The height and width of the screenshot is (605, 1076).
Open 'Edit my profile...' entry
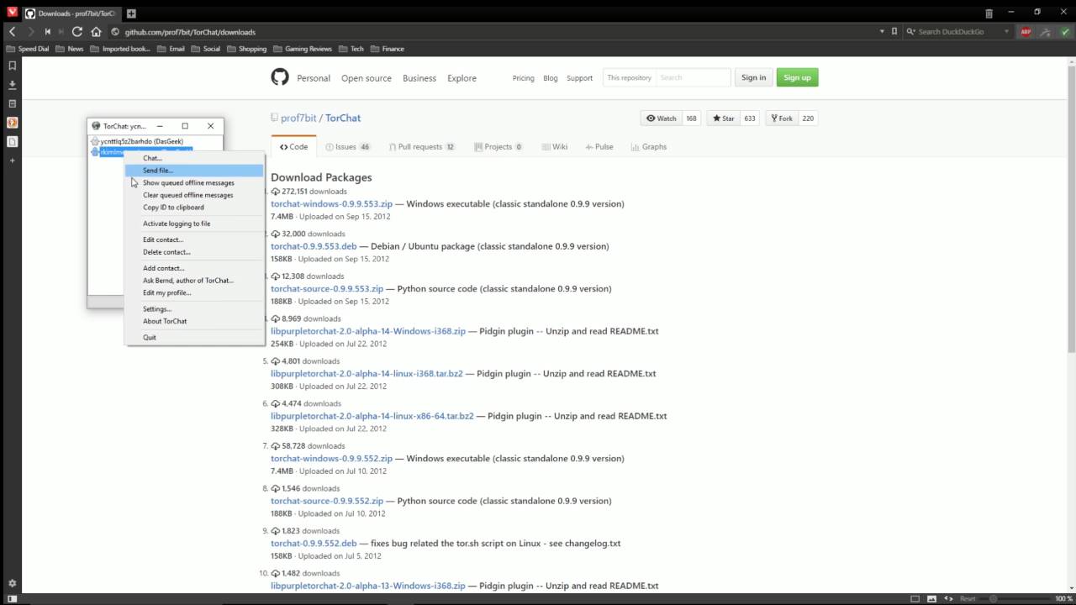[x=194, y=292]
